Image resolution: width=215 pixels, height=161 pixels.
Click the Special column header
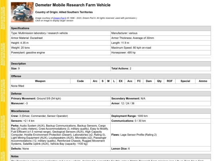click(185, 81)
